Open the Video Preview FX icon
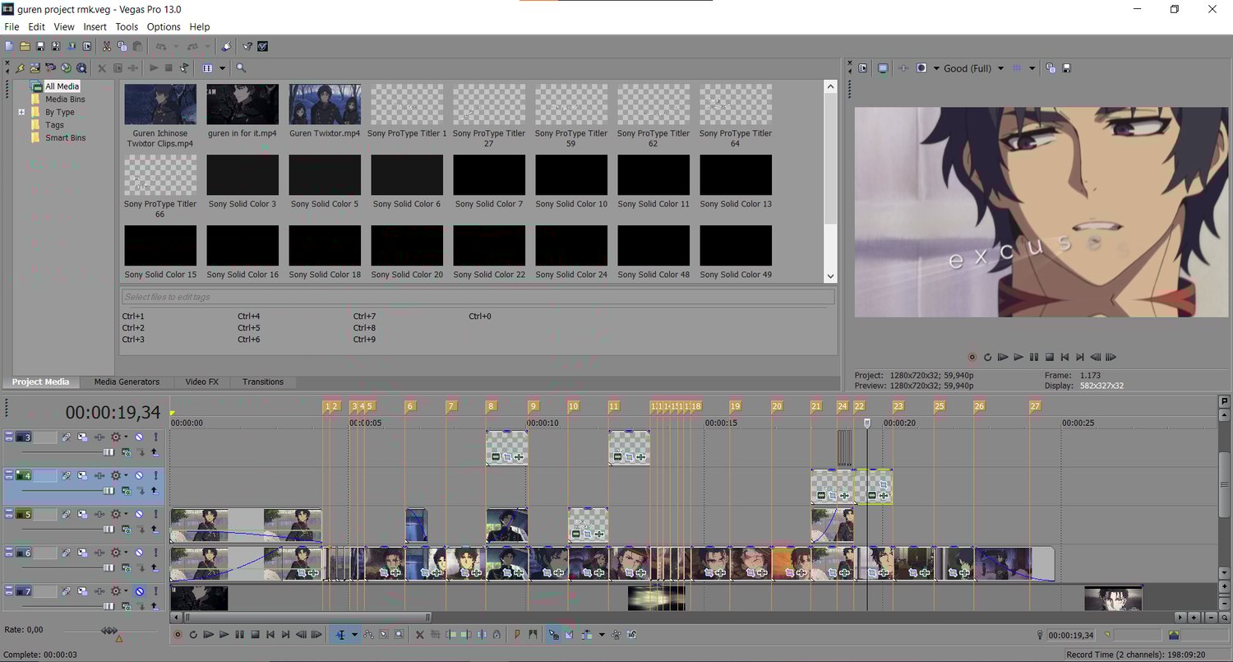This screenshot has width=1233, height=662. point(903,68)
